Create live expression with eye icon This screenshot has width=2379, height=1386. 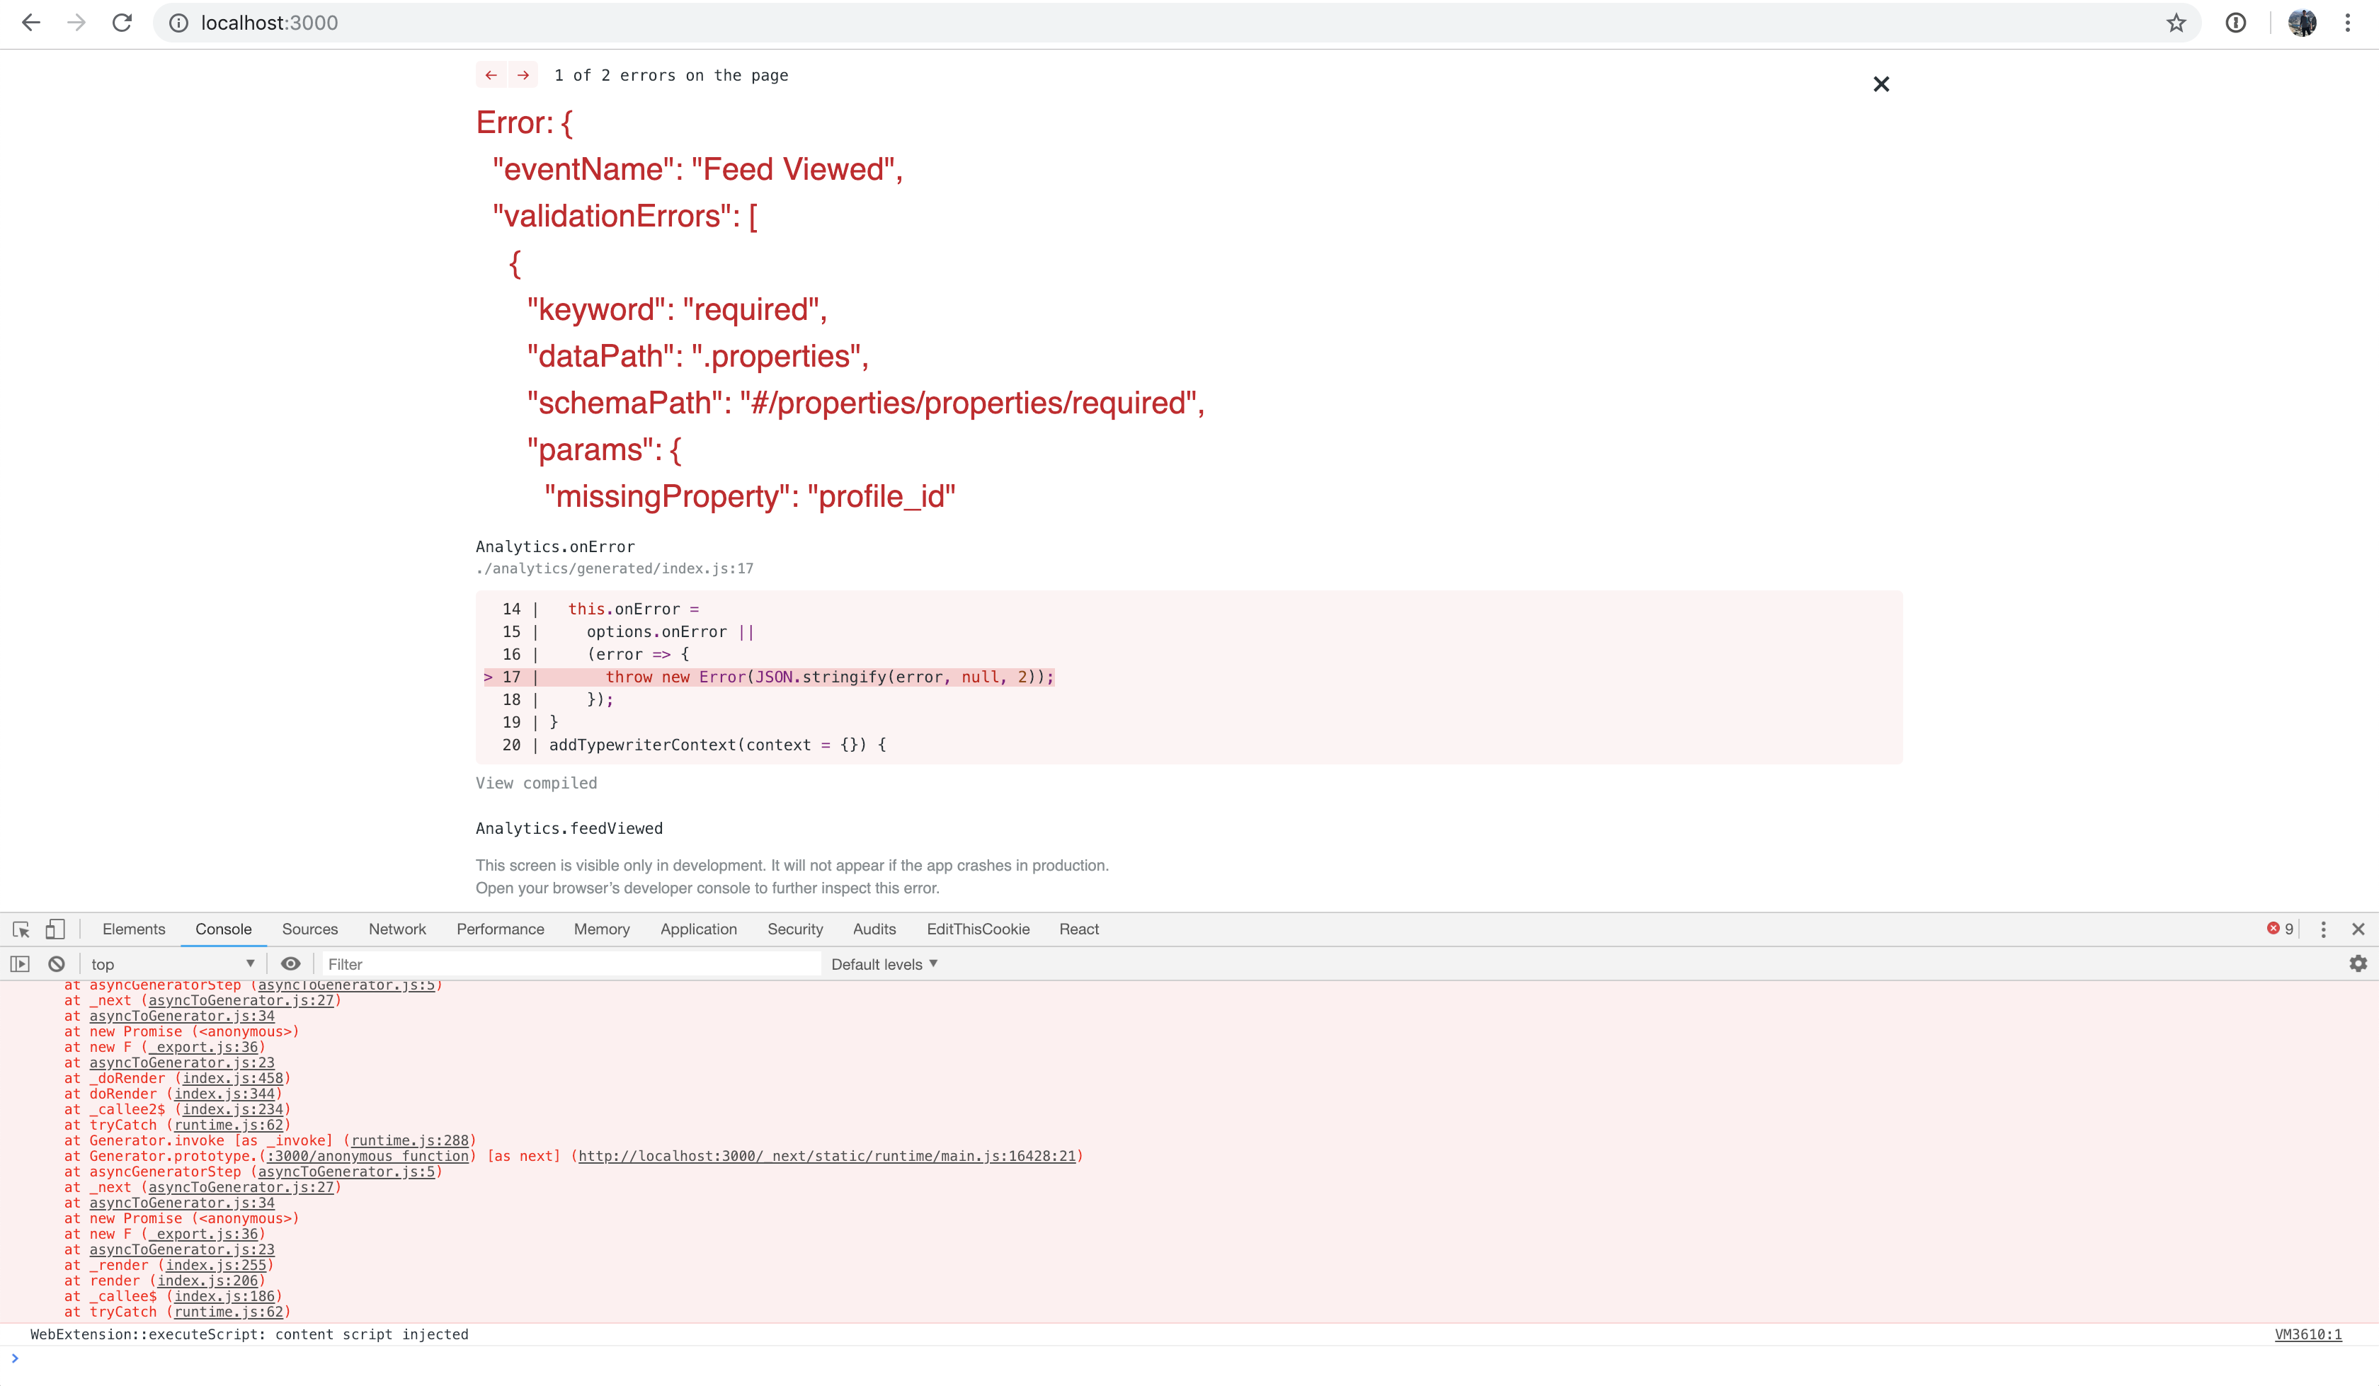pyautogui.click(x=291, y=964)
